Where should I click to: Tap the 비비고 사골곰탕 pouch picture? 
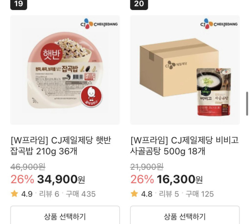[214, 92]
